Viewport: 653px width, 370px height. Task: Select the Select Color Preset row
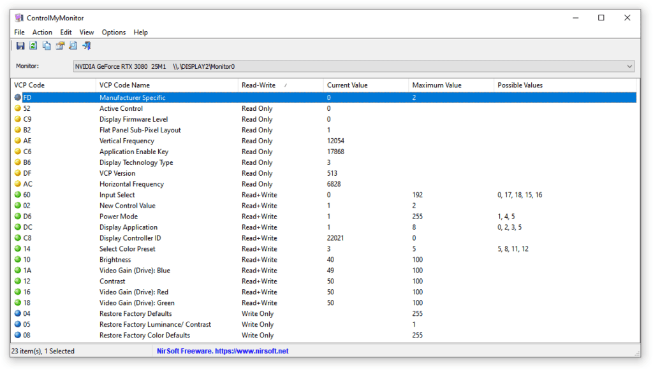click(324, 248)
